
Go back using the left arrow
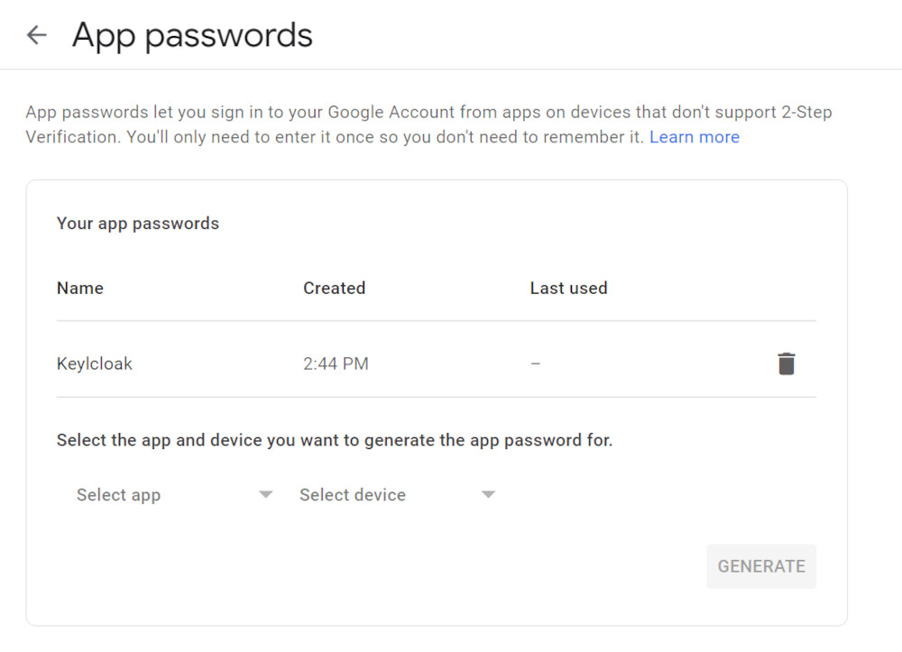point(36,35)
